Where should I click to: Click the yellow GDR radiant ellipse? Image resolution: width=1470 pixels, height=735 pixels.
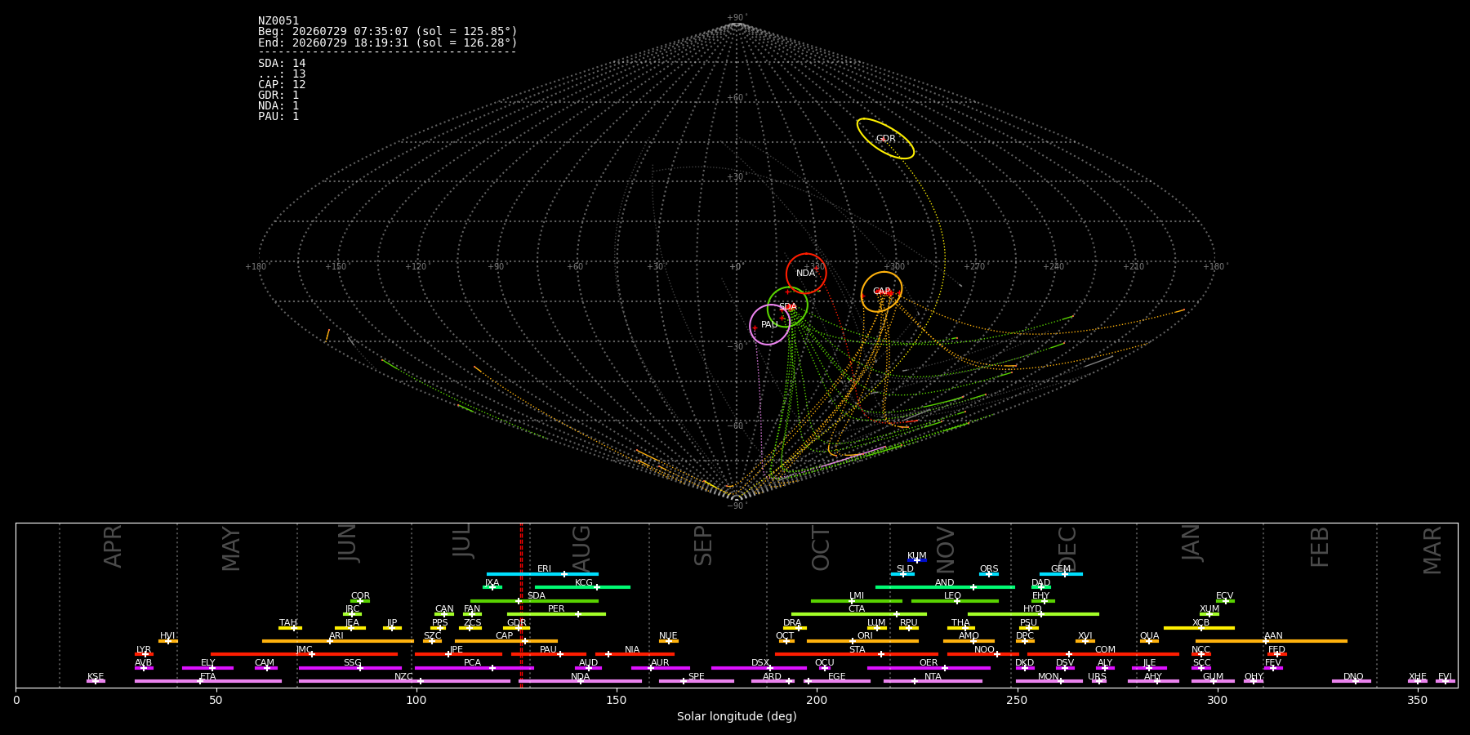885,139
